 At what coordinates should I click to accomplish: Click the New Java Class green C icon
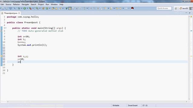point(47,8)
